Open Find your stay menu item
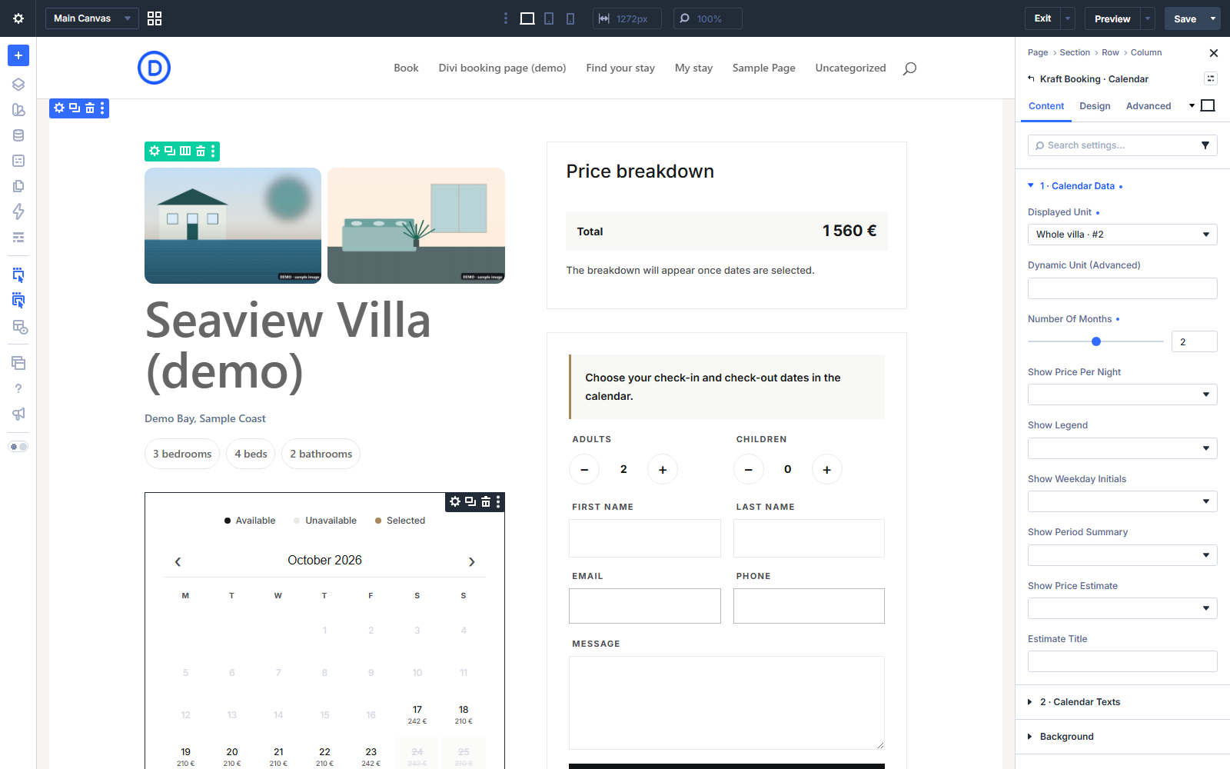The height and width of the screenshot is (769, 1230). click(x=620, y=68)
